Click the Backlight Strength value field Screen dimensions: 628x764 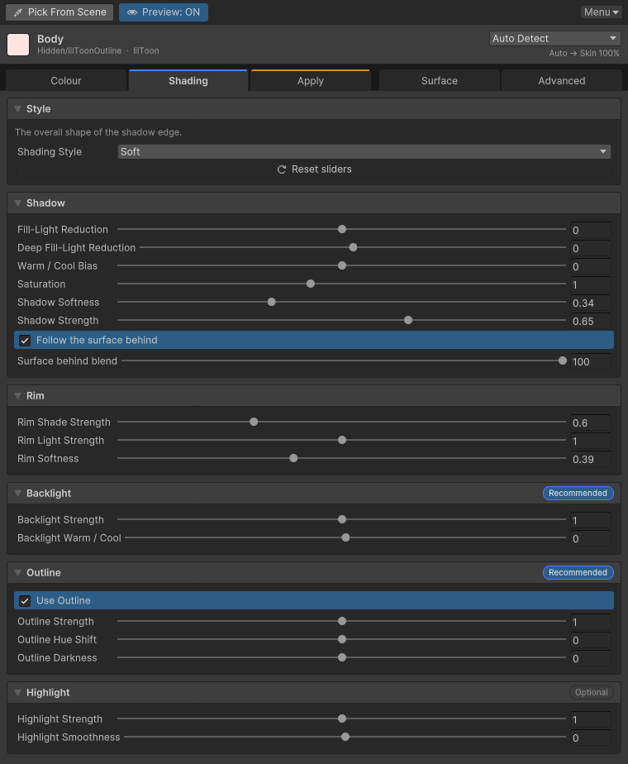(x=591, y=520)
